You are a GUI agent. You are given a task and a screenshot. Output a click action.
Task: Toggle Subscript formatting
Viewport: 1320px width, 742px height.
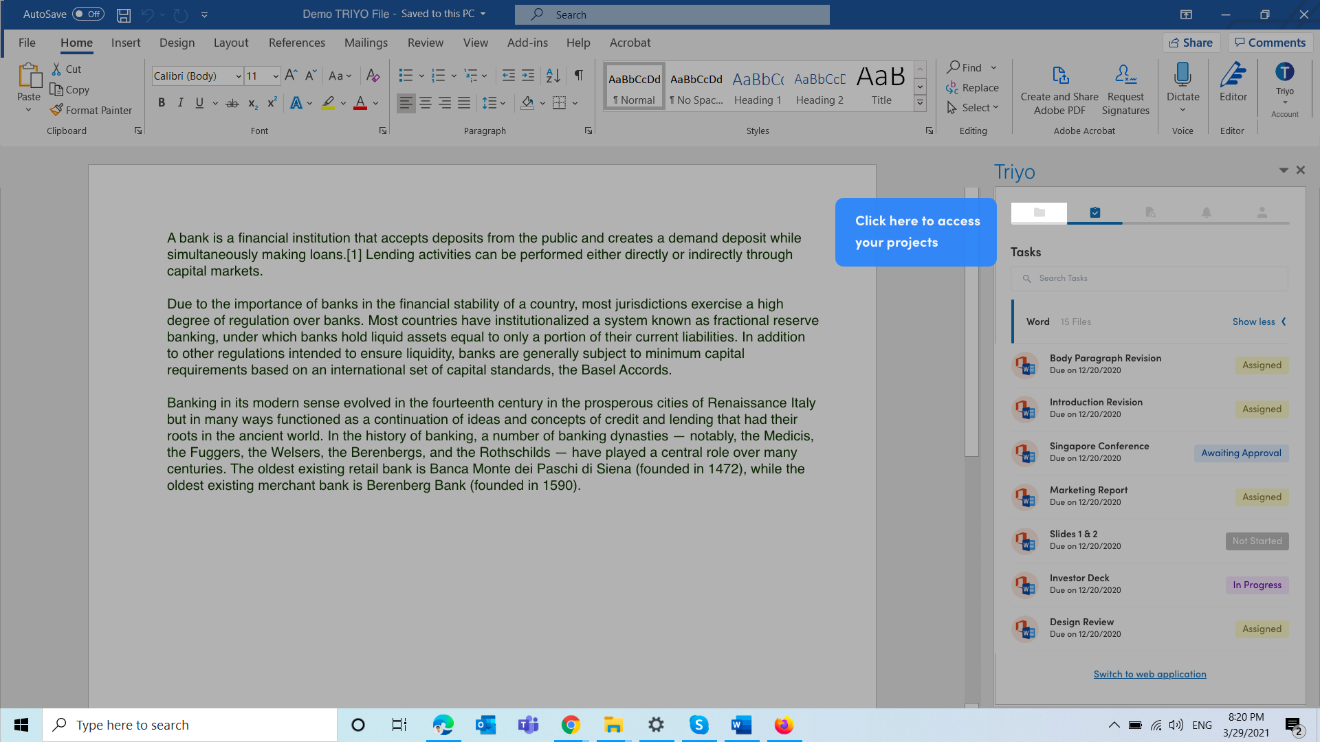[252, 103]
